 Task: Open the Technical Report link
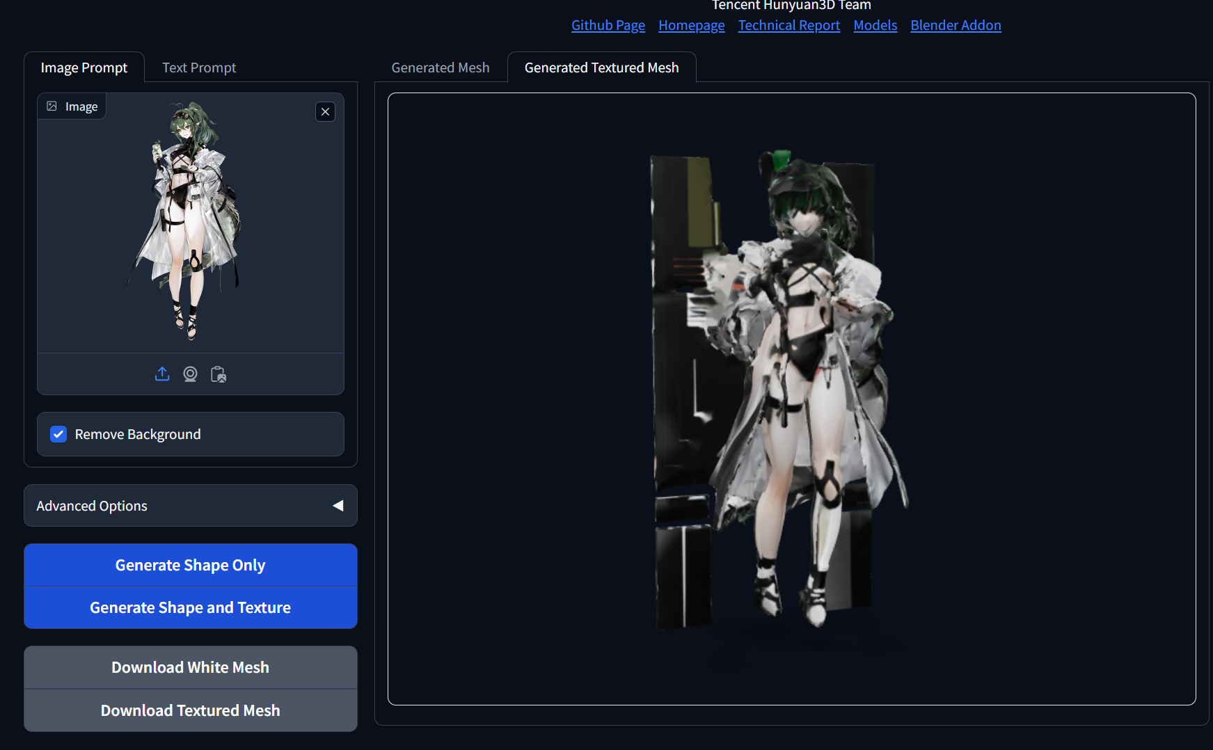(789, 25)
